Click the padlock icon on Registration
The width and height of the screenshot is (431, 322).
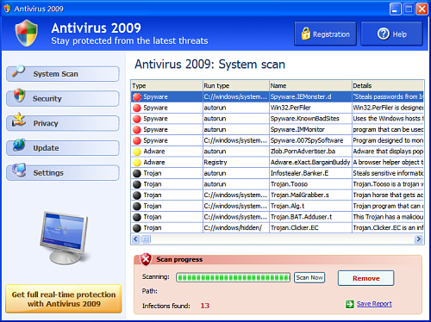(x=306, y=34)
